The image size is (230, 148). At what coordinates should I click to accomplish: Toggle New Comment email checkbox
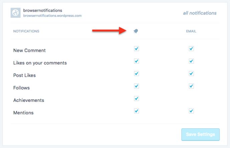191,49
